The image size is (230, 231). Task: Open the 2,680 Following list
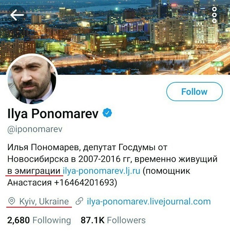39,220
